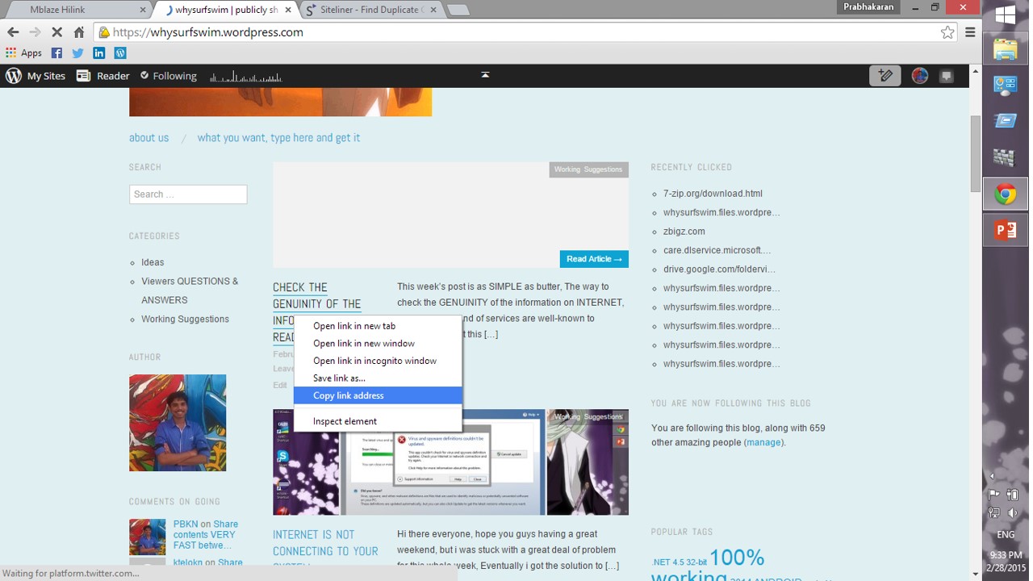Screen dimensions: 1033x581
Task: Open WordPress notifications speech bubble icon
Action: tap(946, 76)
